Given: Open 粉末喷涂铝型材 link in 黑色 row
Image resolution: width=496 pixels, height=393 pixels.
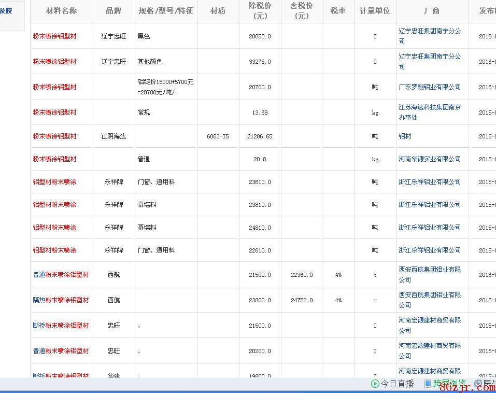Looking at the screenshot, I should [54, 36].
